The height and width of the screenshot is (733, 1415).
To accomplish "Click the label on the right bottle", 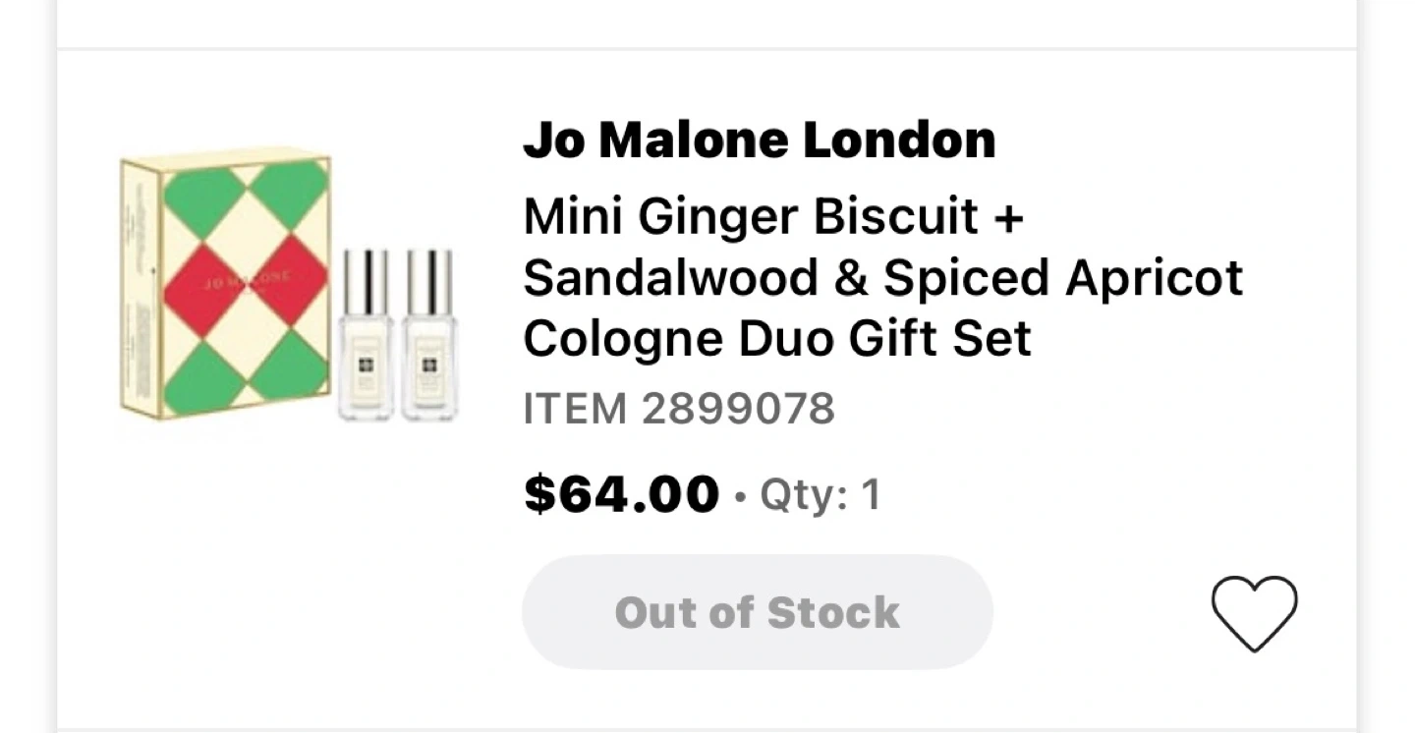I will [x=428, y=367].
